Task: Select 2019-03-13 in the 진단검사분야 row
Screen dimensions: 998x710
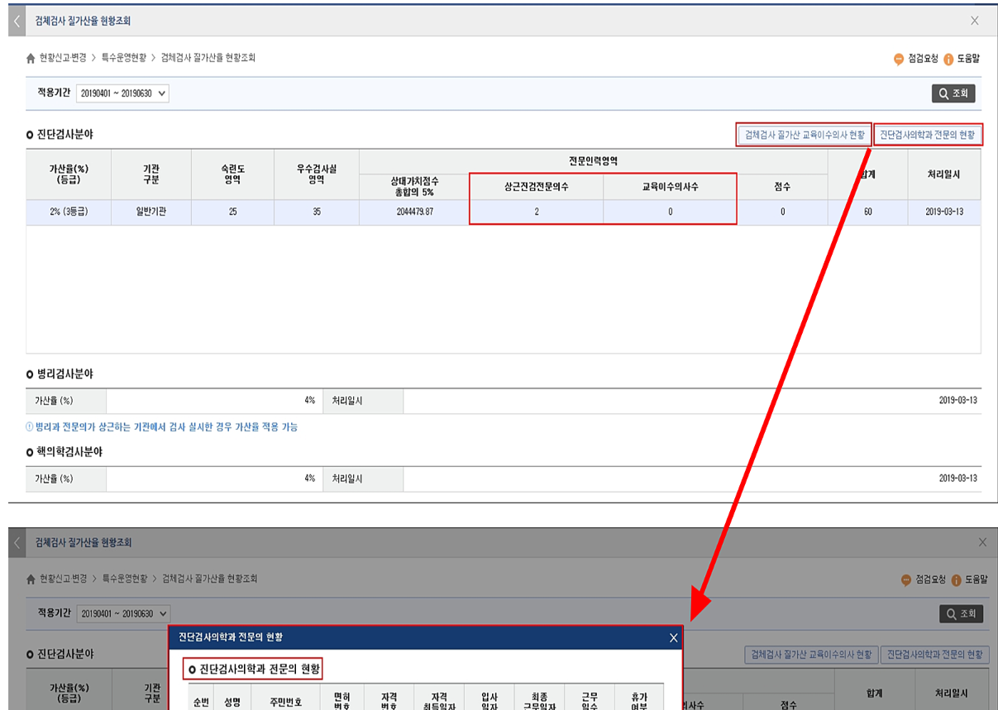Action: point(943,212)
